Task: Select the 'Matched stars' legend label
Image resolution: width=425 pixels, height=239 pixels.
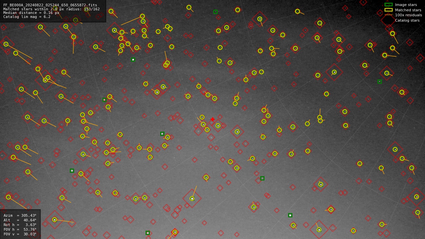Action: (x=408, y=10)
